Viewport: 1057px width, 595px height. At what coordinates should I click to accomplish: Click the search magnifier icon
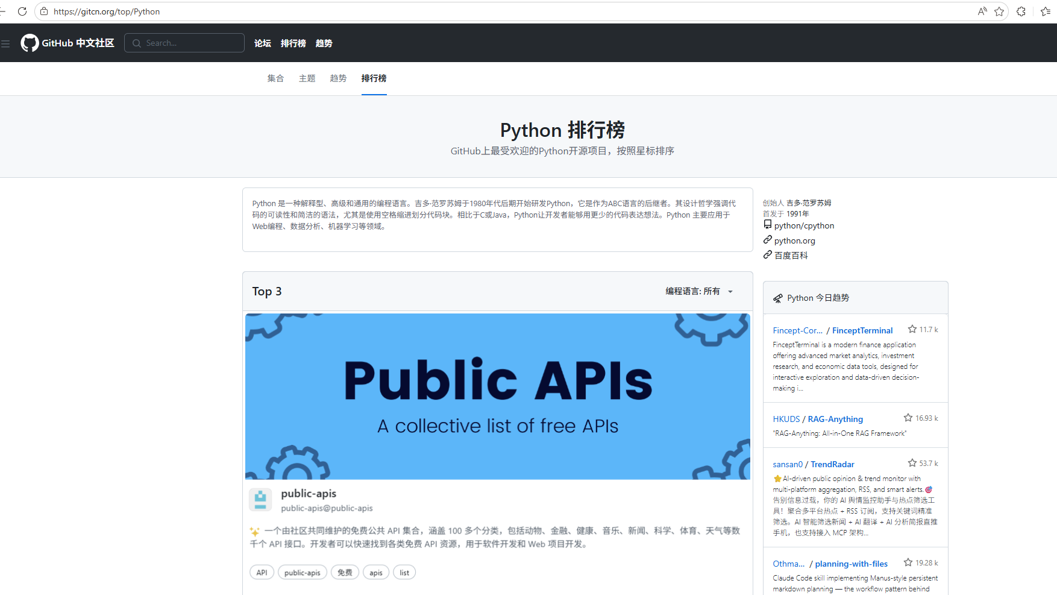[x=137, y=43]
